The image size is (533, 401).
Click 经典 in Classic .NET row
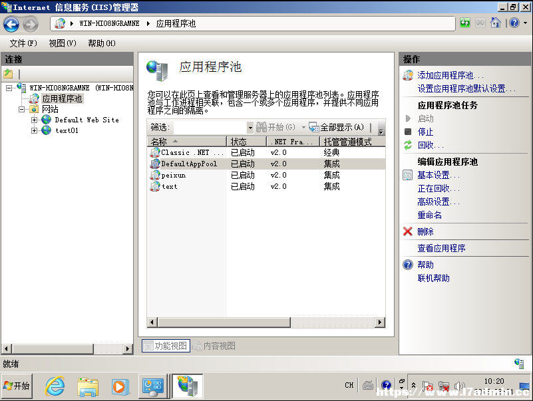331,152
